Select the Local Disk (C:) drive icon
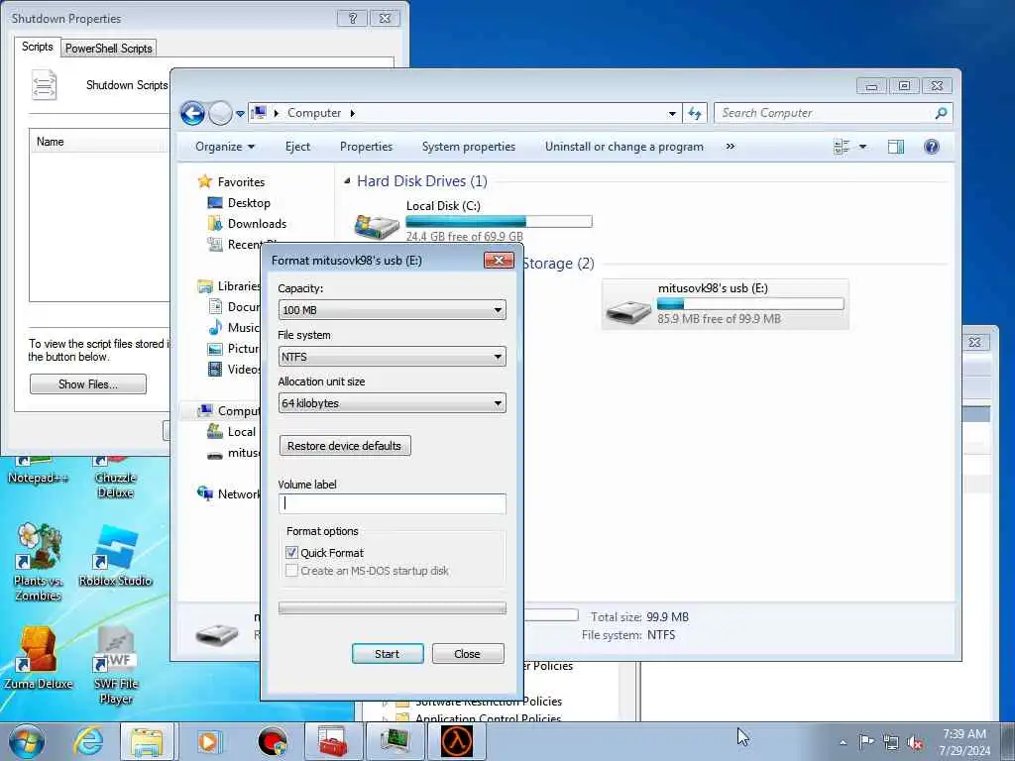Image resolution: width=1015 pixels, height=761 pixels. click(x=376, y=225)
